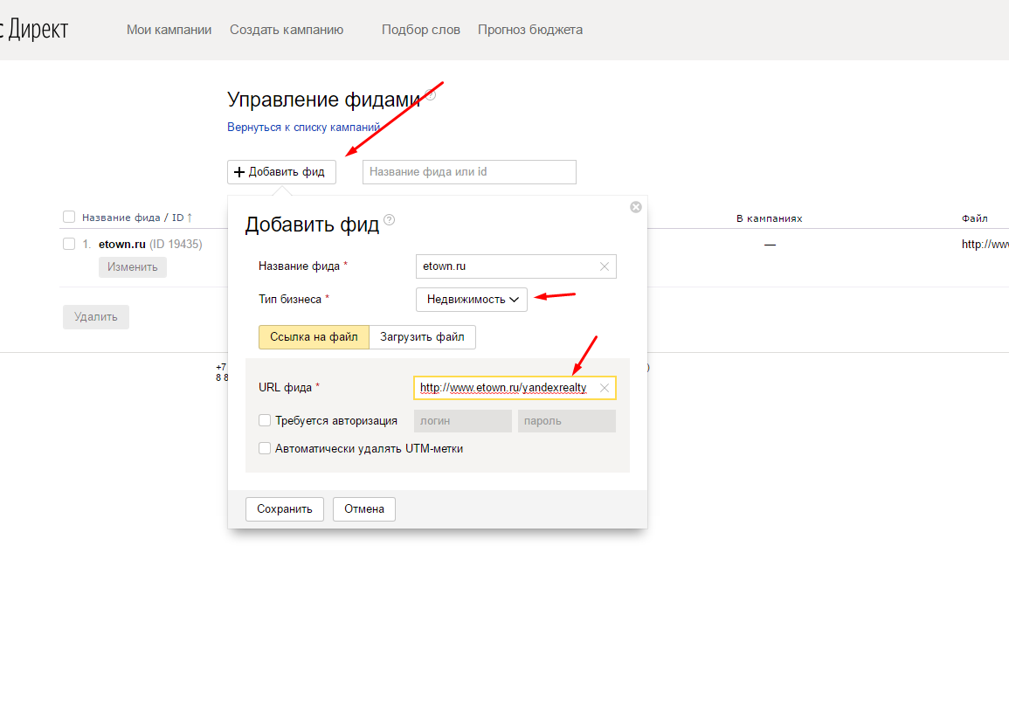Open Подбор слов in top menu
This screenshot has width=1009, height=712.
(x=420, y=30)
